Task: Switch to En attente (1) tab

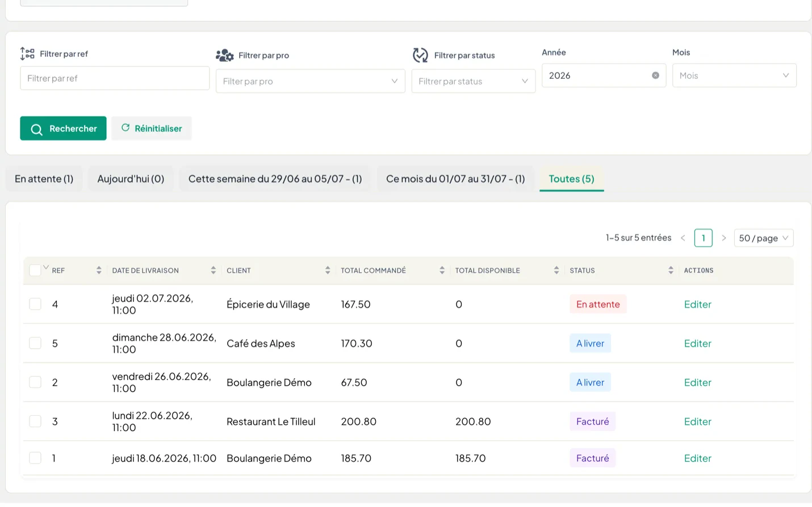Action: click(x=44, y=179)
